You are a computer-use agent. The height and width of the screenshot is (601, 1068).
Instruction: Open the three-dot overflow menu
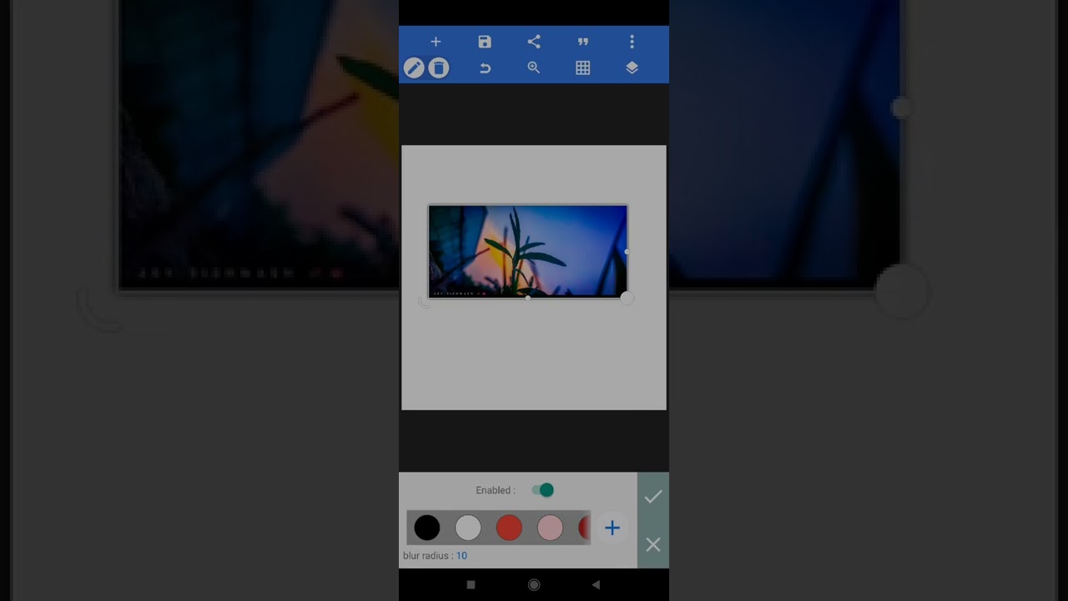pos(632,42)
